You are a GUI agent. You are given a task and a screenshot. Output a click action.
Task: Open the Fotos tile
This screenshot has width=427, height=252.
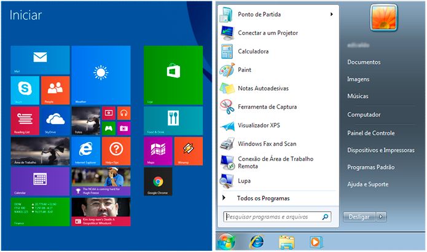pos(86,120)
